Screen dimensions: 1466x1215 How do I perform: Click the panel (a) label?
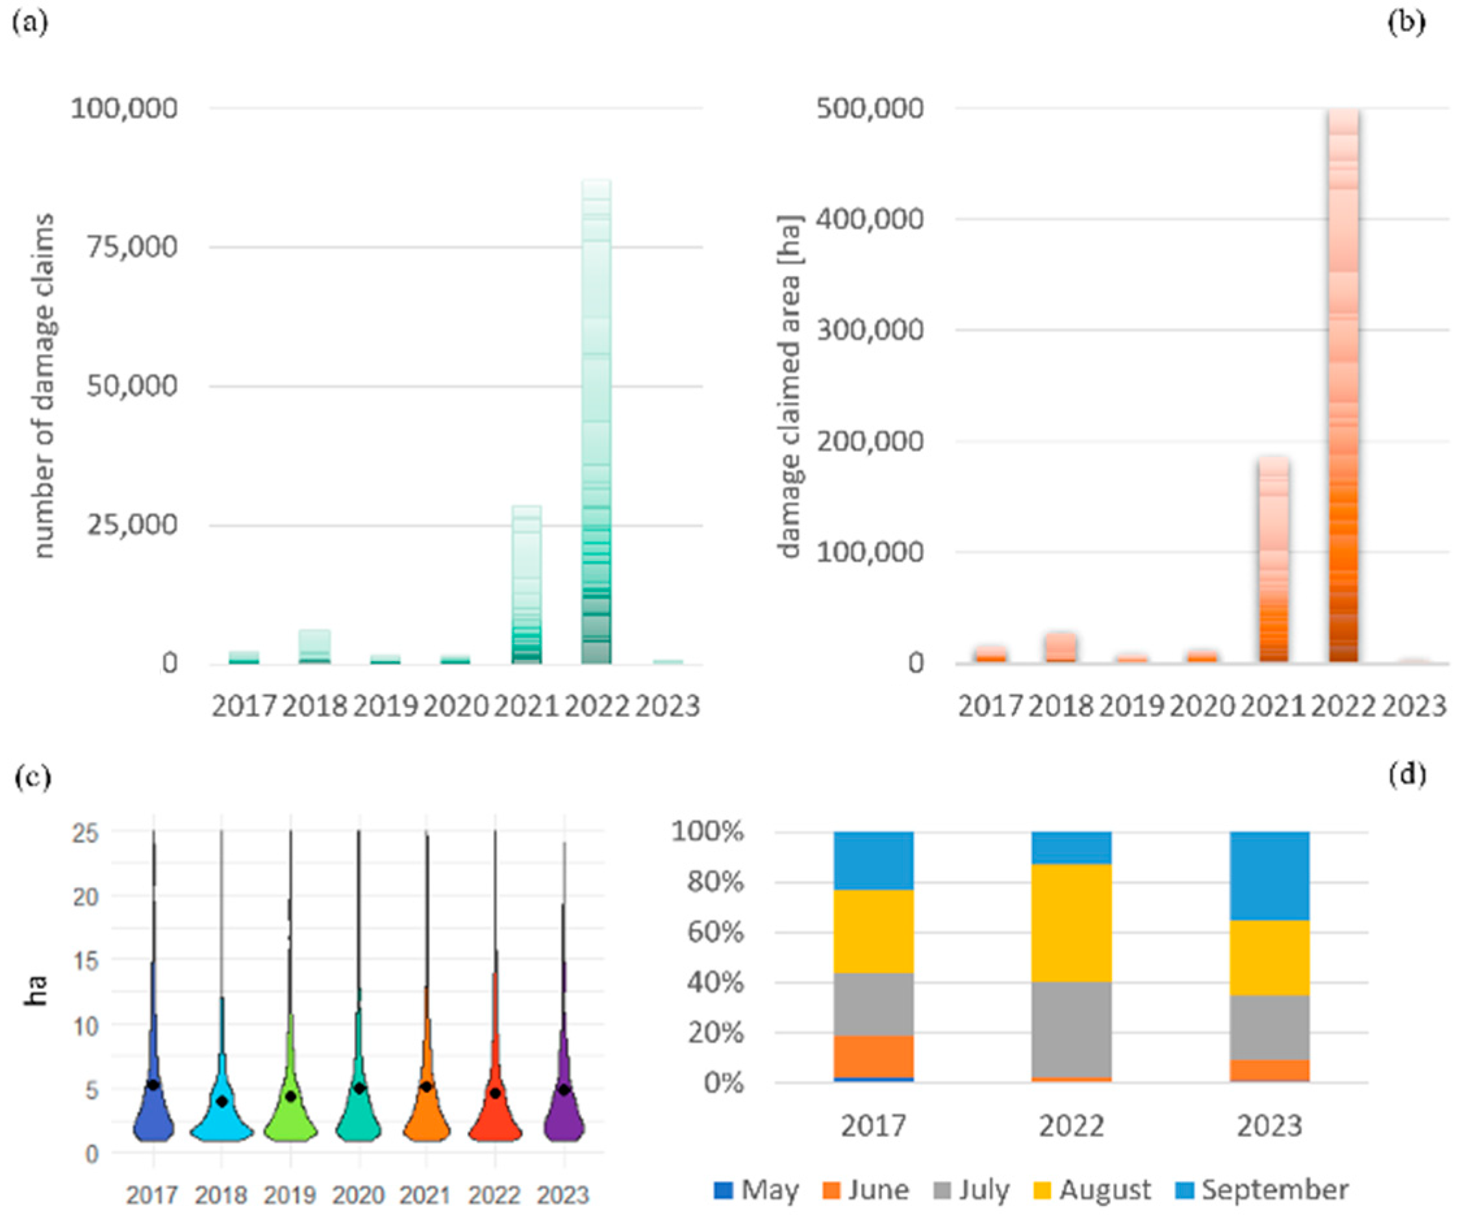[31, 22]
